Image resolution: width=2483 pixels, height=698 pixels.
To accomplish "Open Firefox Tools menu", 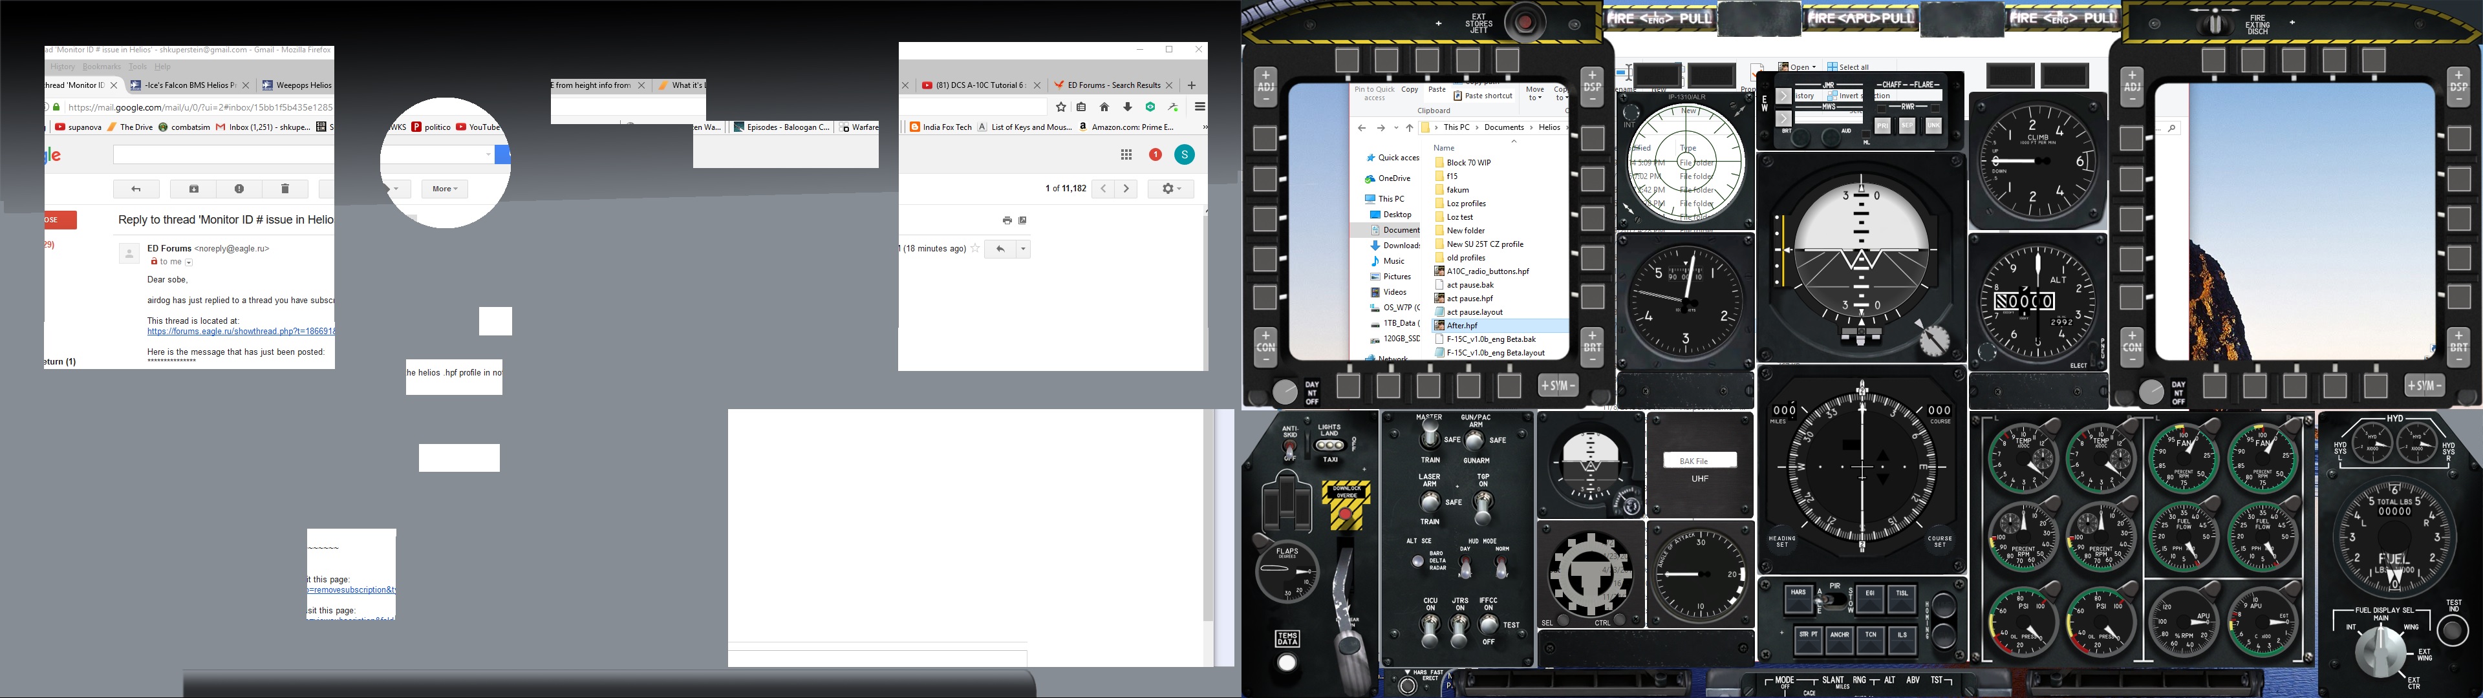I will pyautogui.click(x=138, y=67).
